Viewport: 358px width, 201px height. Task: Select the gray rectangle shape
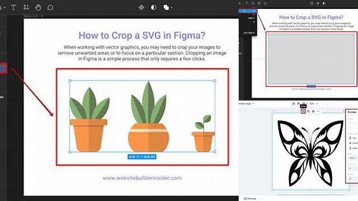(x=311, y=59)
